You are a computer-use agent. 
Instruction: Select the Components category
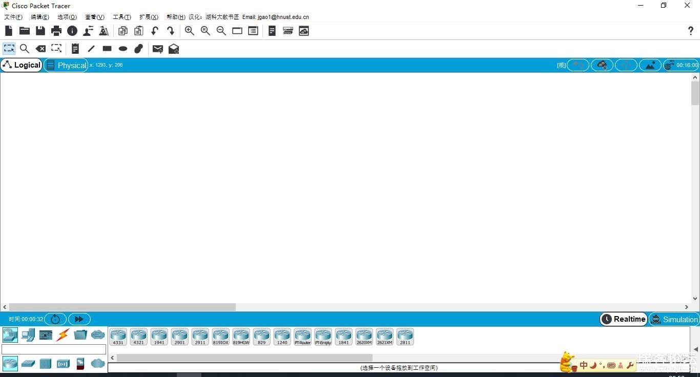[46, 335]
